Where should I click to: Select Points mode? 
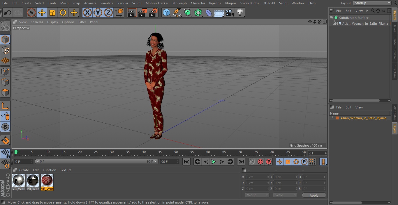click(5, 71)
